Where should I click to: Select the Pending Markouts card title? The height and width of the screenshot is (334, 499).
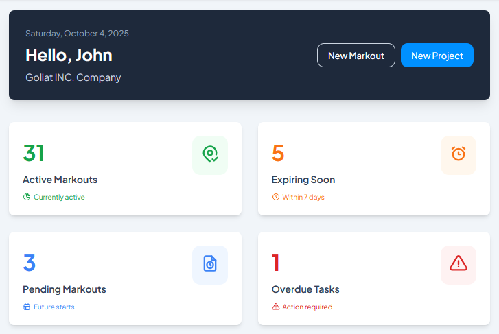click(64, 289)
